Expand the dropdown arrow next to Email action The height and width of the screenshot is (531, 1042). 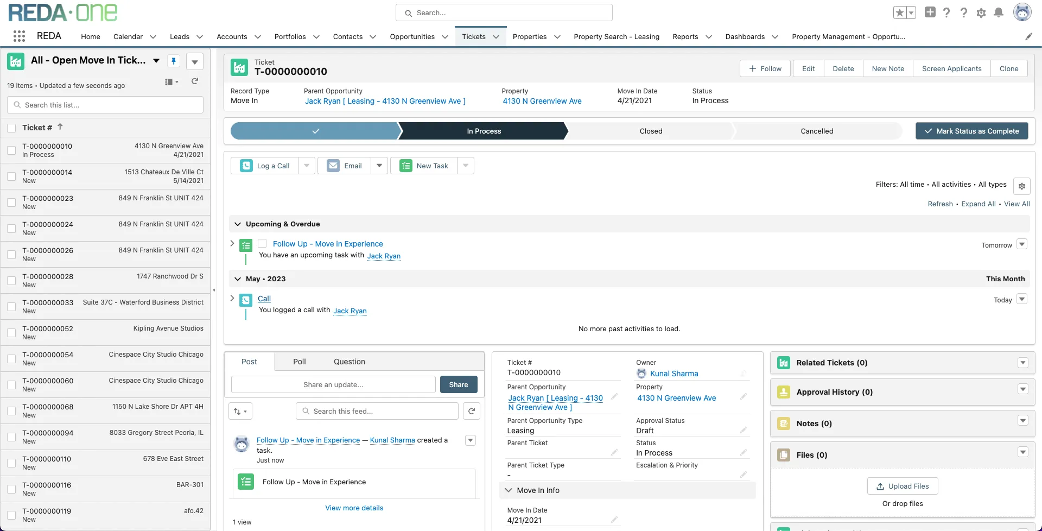(379, 166)
